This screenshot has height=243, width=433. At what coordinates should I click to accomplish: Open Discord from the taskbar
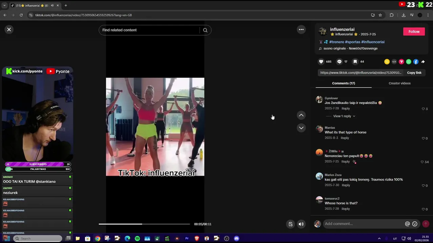pos(236,239)
